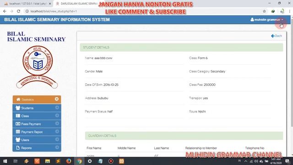Click the Payment Status value 'half'
Viewport: 293px width, 165px height.
110,111
